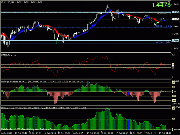
Task: Click the EURUSD,M1 chart title text
Action: (x=7, y=2)
